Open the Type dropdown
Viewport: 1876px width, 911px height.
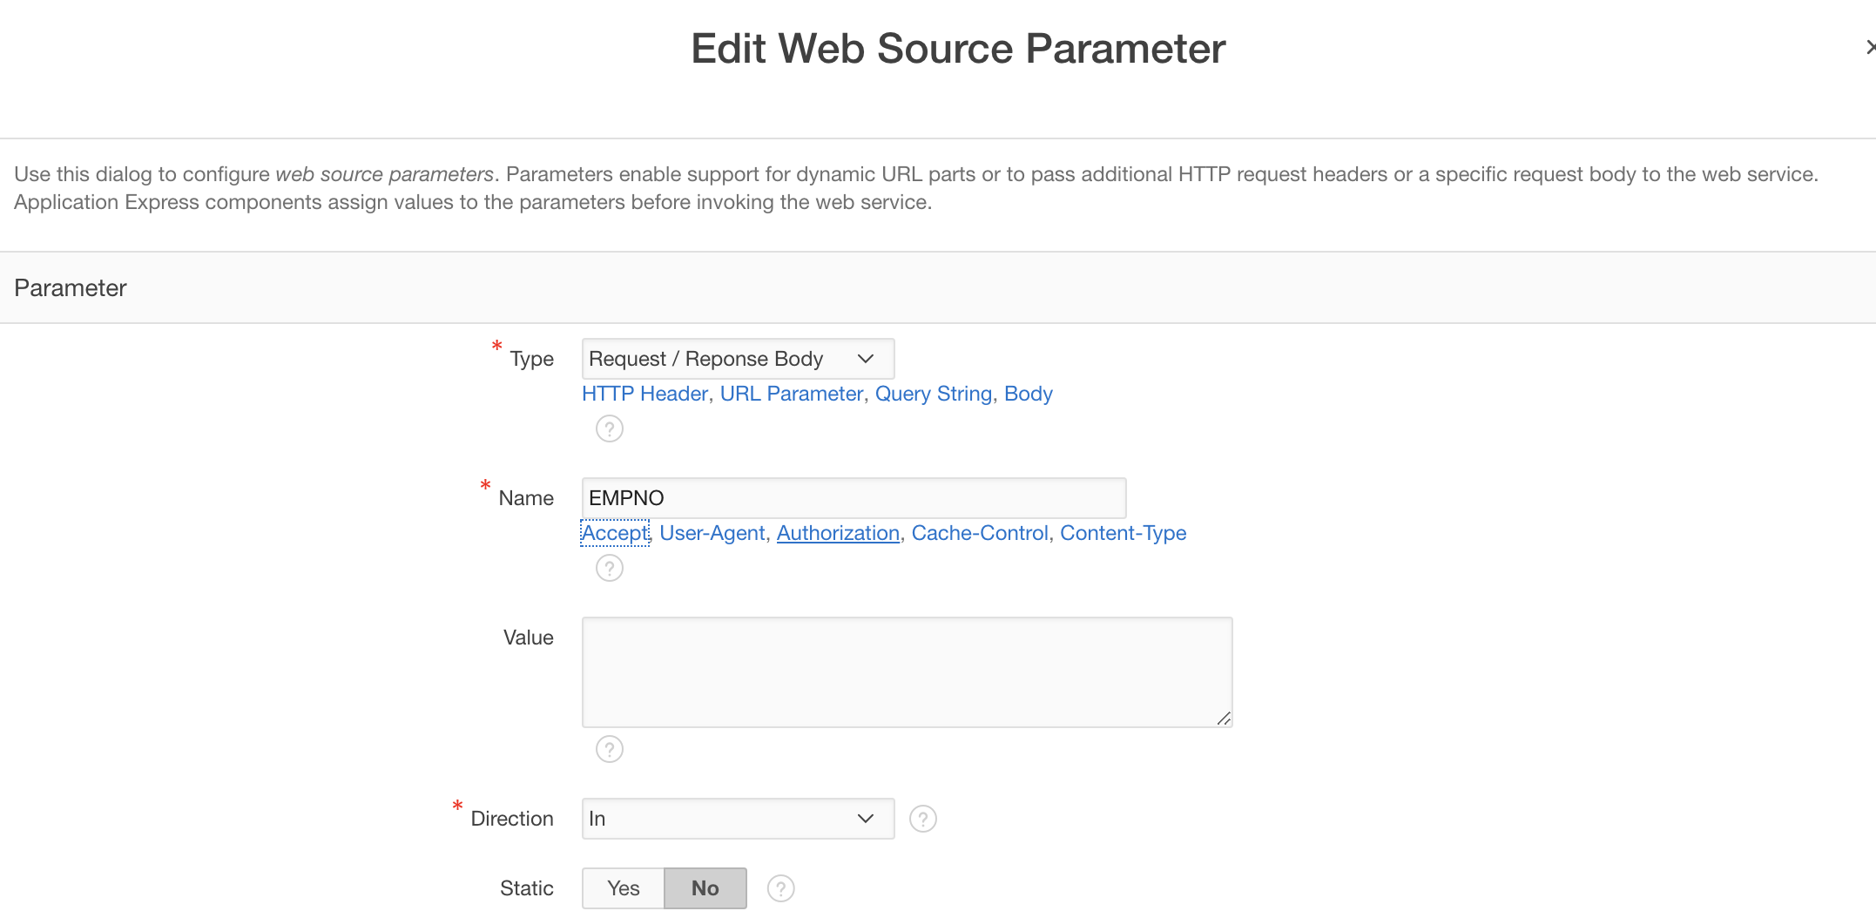point(737,359)
